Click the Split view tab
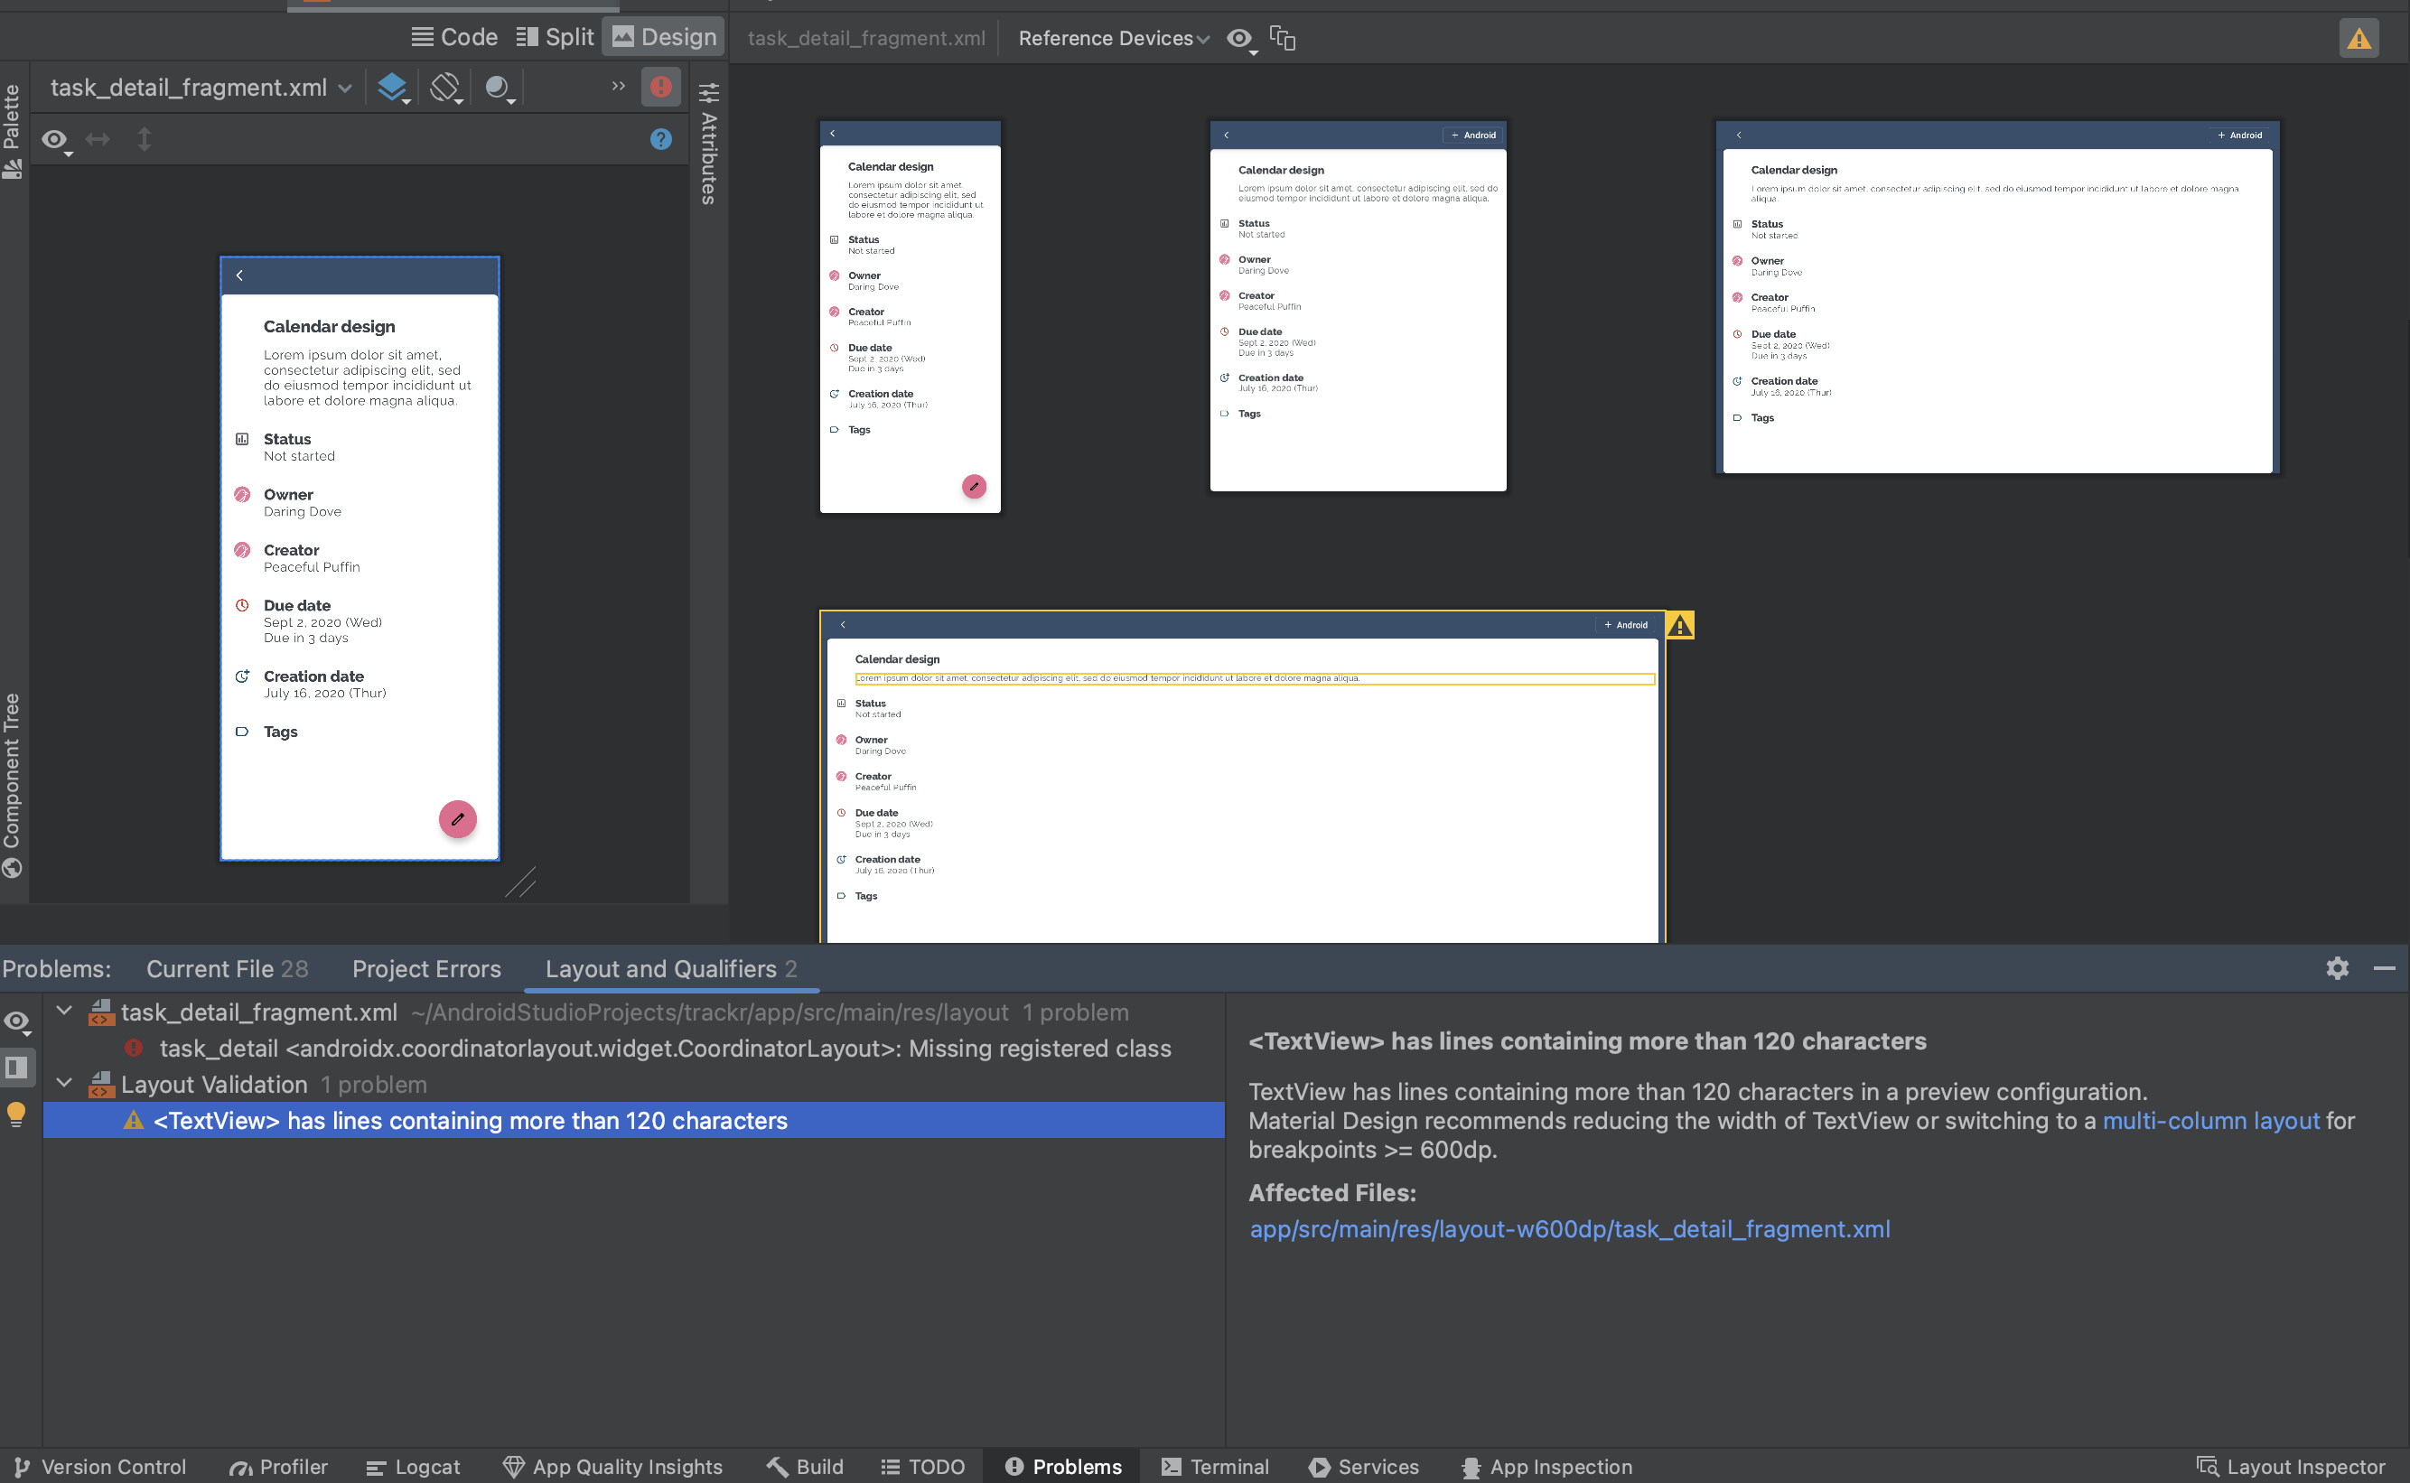The image size is (2410, 1483). click(555, 38)
